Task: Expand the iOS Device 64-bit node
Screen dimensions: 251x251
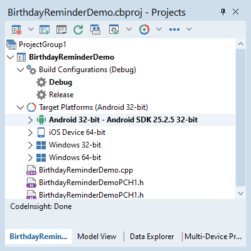Action: pos(30,132)
